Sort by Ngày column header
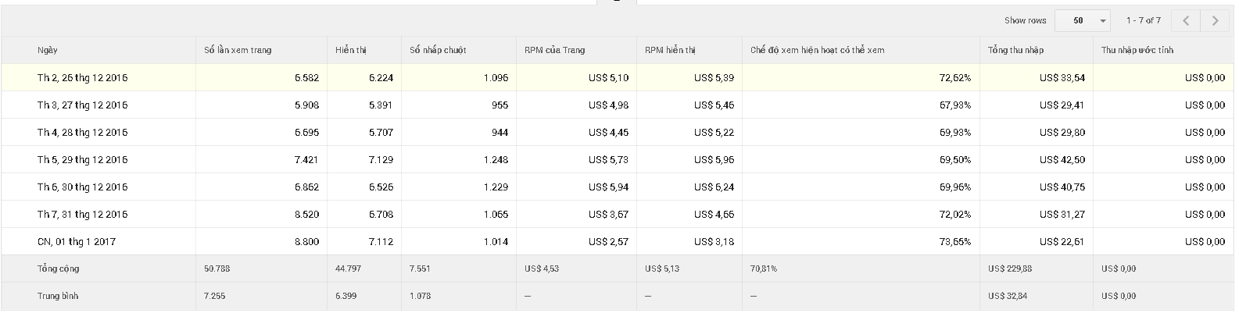 click(x=48, y=50)
